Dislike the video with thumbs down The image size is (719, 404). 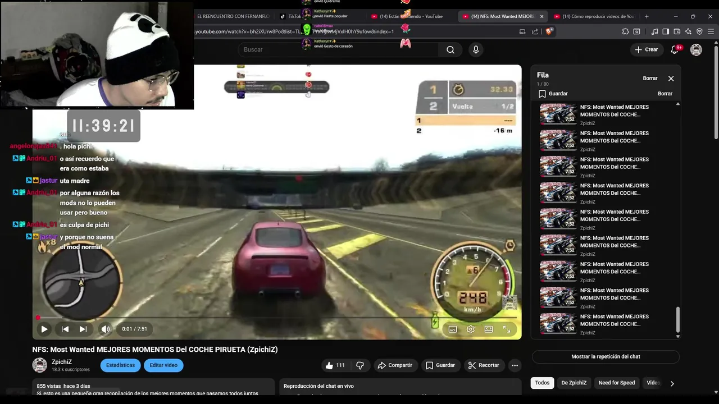360,365
